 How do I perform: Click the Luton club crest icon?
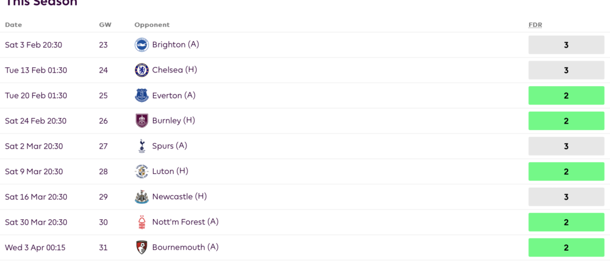click(x=142, y=171)
